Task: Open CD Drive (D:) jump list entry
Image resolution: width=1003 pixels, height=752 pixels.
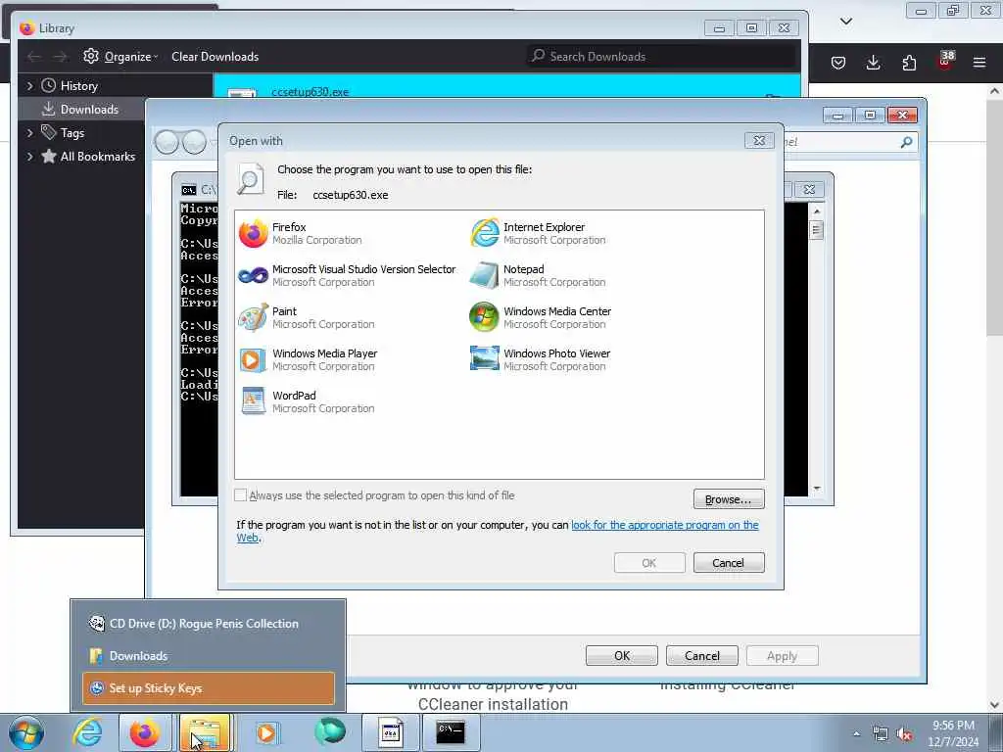Action: [208, 624]
